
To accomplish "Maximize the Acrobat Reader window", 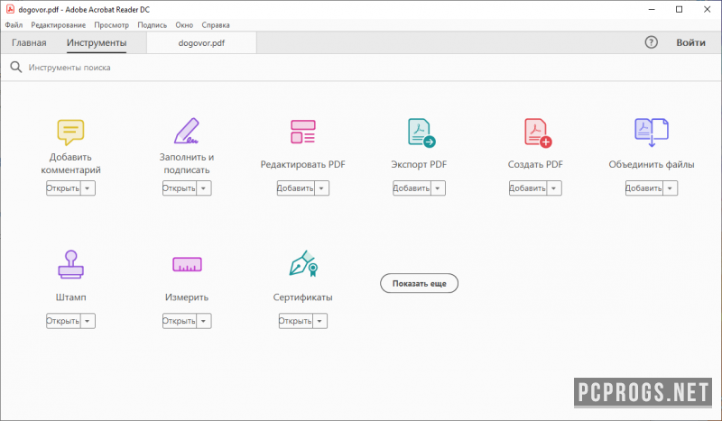I will tap(680, 9).
